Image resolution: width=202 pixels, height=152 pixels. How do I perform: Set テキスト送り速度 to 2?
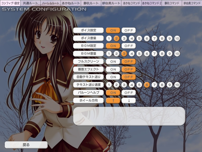[x=117, y=85]
